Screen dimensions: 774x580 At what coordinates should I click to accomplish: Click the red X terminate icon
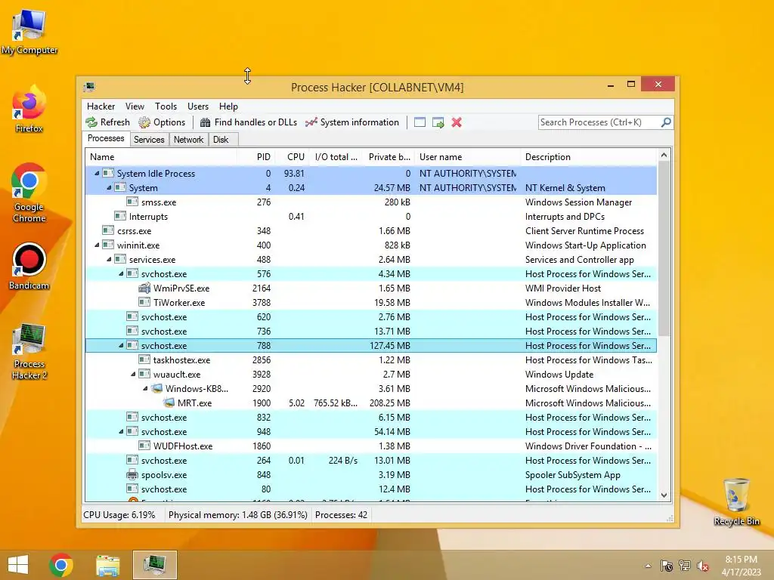point(457,122)
